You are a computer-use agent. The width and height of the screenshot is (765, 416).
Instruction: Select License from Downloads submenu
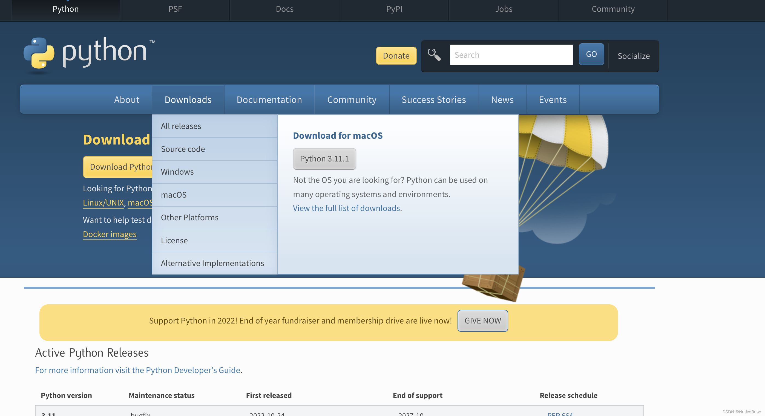[x=214, y=241]
